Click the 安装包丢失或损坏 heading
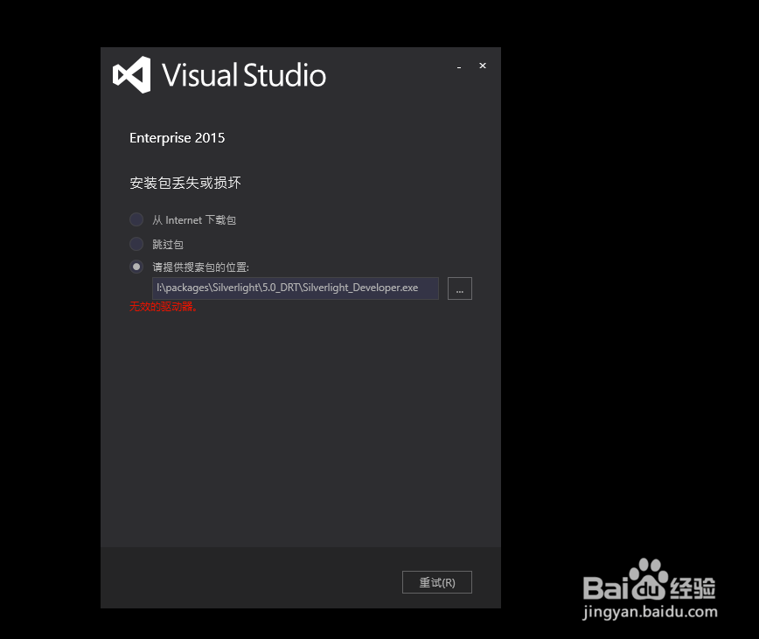Screen dimensions: 759x639 [x=185, y=183]
